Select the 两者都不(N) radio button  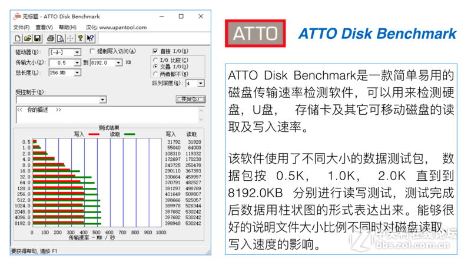click(155, 74)
